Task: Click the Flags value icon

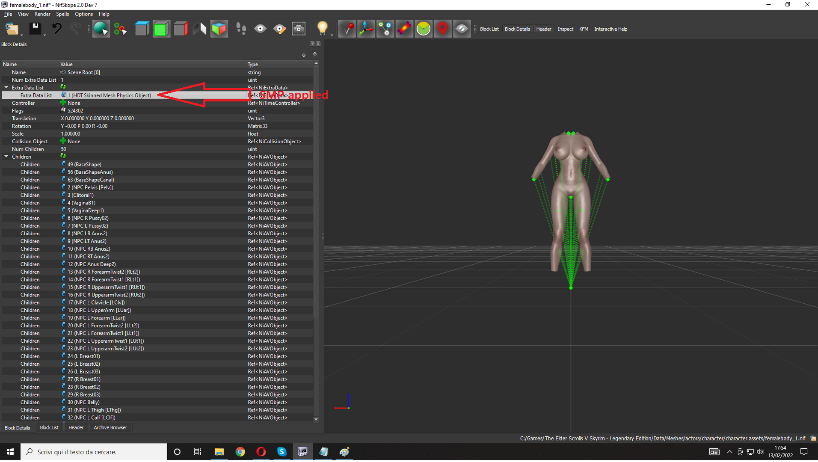Action: pos(63,110)
